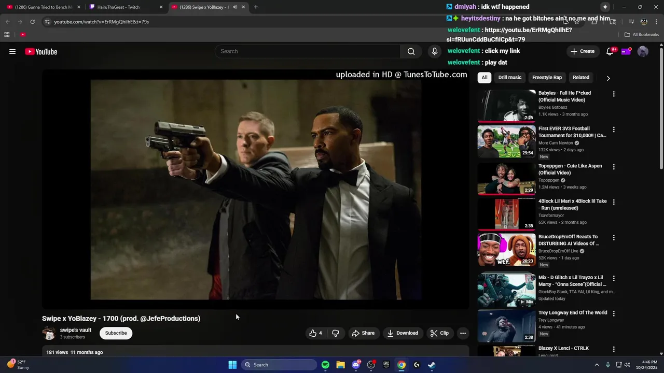Open Chrome media controls icon
Image resolution: width=664 pixels, height=373 pixels.
tap(631, 22)
